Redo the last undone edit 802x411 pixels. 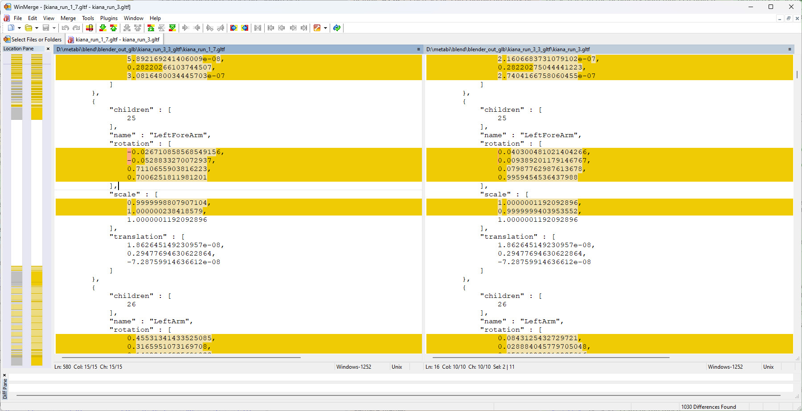point(76,28)
